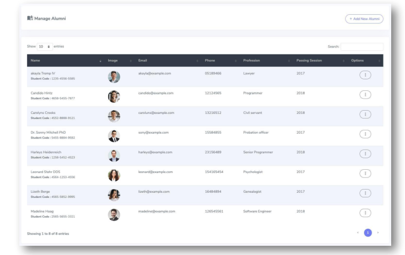Open options for Dr. Sonny Mitchell PhD

coord(365,134)
